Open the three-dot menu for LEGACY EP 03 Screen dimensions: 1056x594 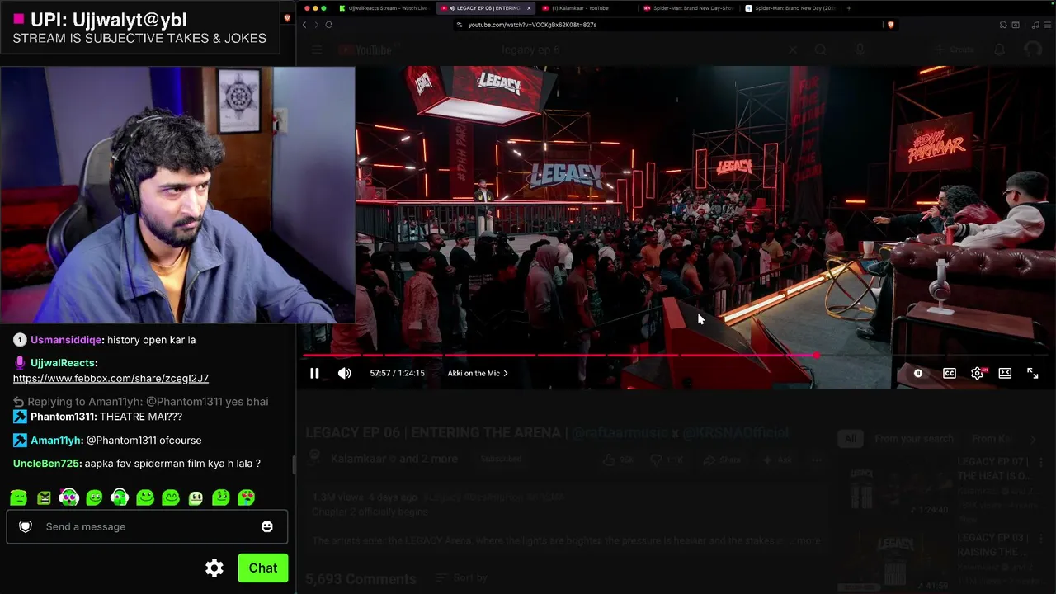pyautogui.click(x=1041, y=540)
